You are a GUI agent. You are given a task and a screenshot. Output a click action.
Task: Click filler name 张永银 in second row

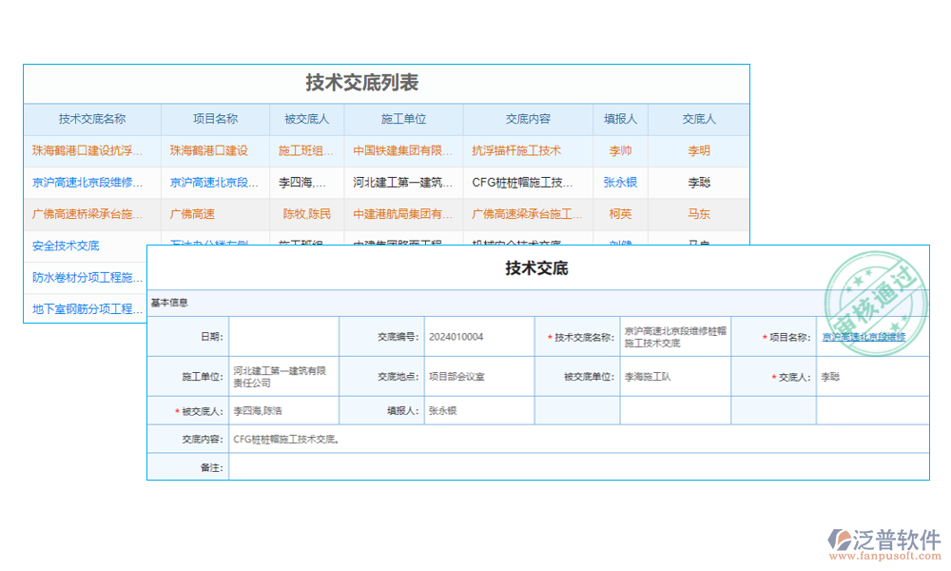[620, 182]
